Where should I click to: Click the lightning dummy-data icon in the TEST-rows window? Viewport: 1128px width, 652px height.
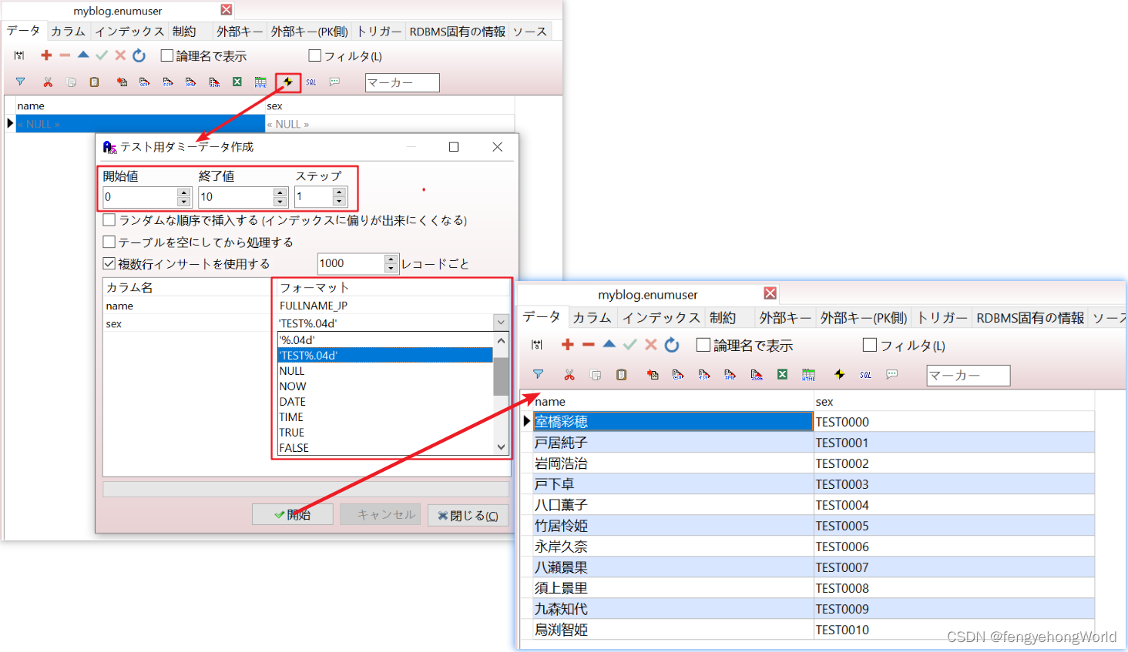(839, 374)
